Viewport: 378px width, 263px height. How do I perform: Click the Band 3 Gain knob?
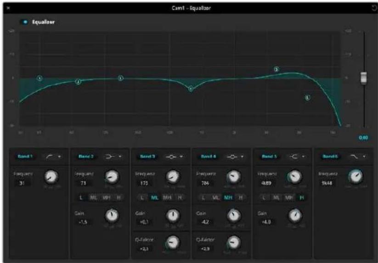pos(173,216)
